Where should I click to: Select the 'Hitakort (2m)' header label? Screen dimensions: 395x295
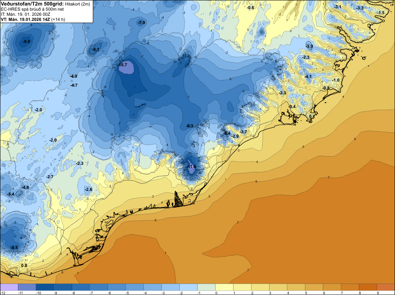click(77, 4)
